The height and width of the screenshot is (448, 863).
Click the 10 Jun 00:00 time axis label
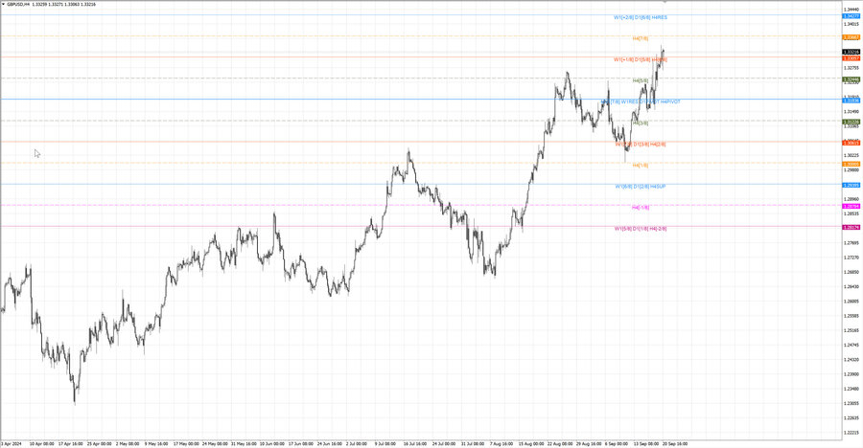(x=272, y=443)
